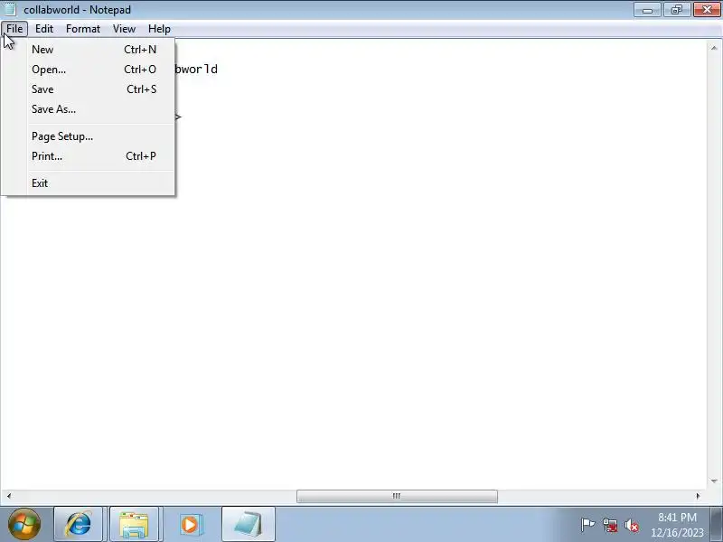
Task: Click the Notepad taskbar button
Action: [248, 524]
